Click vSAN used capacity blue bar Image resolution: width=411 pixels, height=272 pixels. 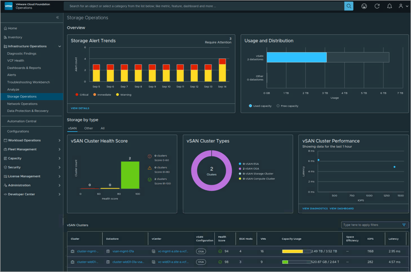(x=297, y=57)
